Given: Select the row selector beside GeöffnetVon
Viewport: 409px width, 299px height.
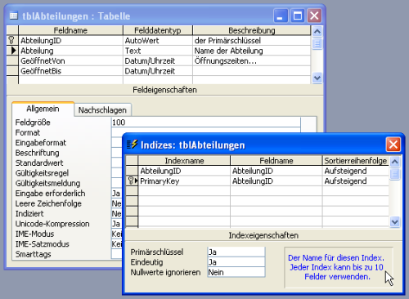Looking at the screenshot, I should [x=12, y=60].
